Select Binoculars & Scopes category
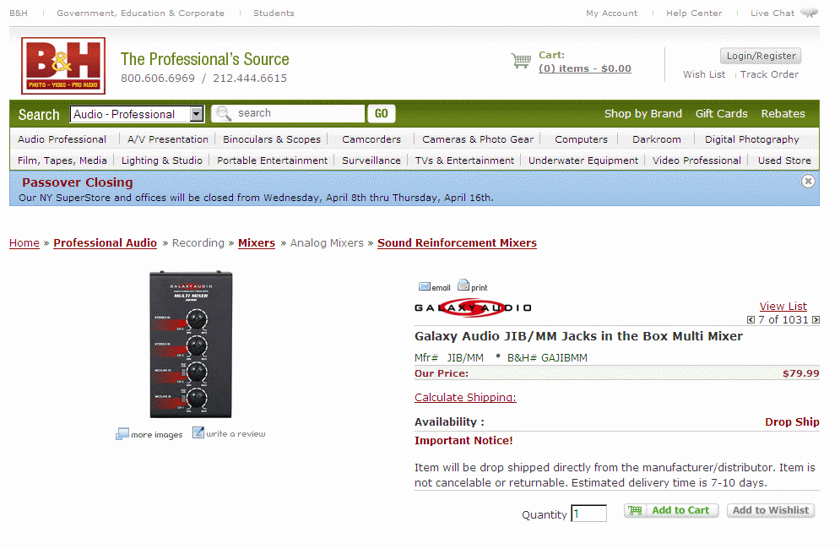Viewport: 840px width, 549px height. point(272,139)
